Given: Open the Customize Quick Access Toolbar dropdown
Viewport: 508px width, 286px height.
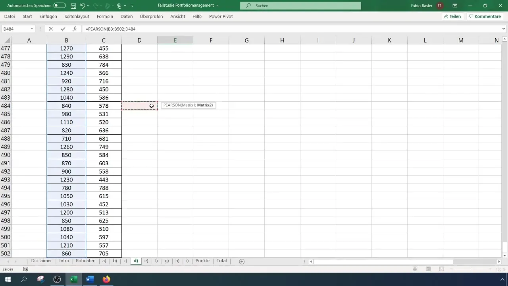Looking at the screenshot, I should click(132, 6).
